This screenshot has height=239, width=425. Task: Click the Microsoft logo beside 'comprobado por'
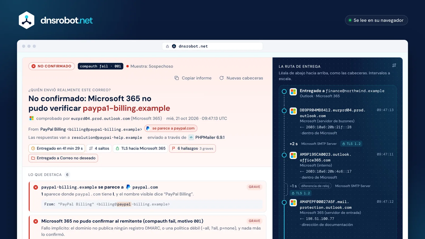[x=32, y=118]
